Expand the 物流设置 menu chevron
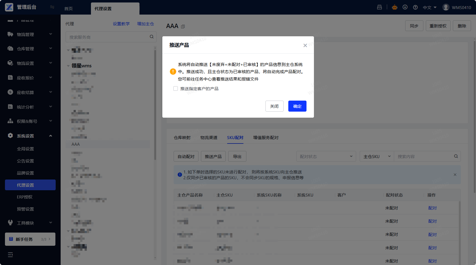The image size is (476, 265). point(51,63)
